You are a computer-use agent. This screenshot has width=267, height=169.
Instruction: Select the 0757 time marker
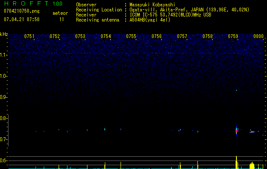(x=182, y=36)
